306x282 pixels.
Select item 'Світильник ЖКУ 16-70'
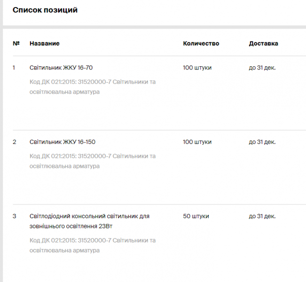coord(61,68)
